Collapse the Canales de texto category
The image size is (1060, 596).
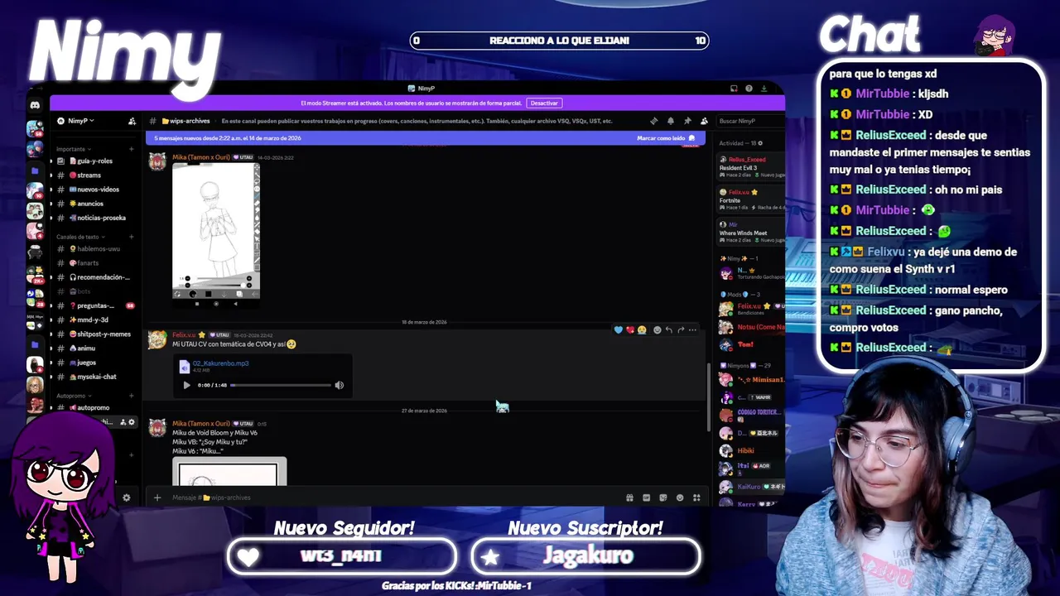[x=80, y=237]
